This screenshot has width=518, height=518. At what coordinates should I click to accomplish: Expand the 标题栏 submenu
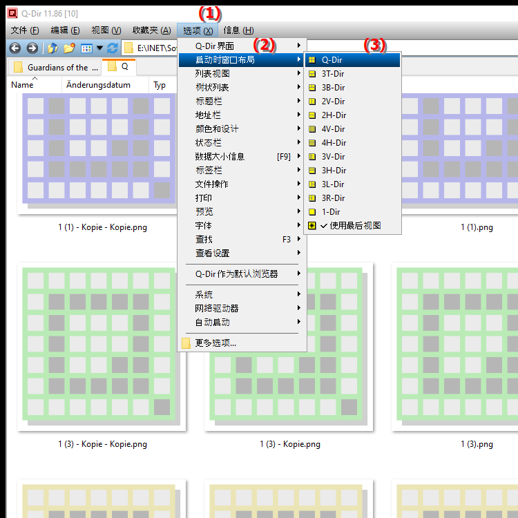[242, 101]
